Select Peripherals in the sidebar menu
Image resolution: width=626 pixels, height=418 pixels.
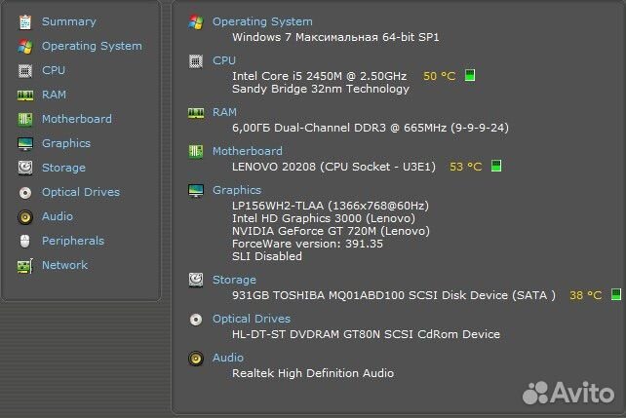point(73,241)
